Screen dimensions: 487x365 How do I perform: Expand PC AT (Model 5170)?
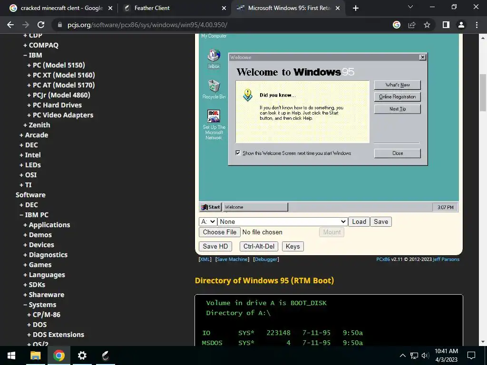[x=61, y=85]
